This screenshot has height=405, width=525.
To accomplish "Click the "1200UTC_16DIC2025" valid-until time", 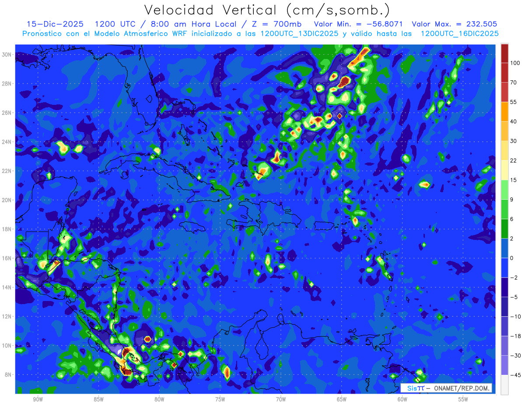I will (459, 33).
